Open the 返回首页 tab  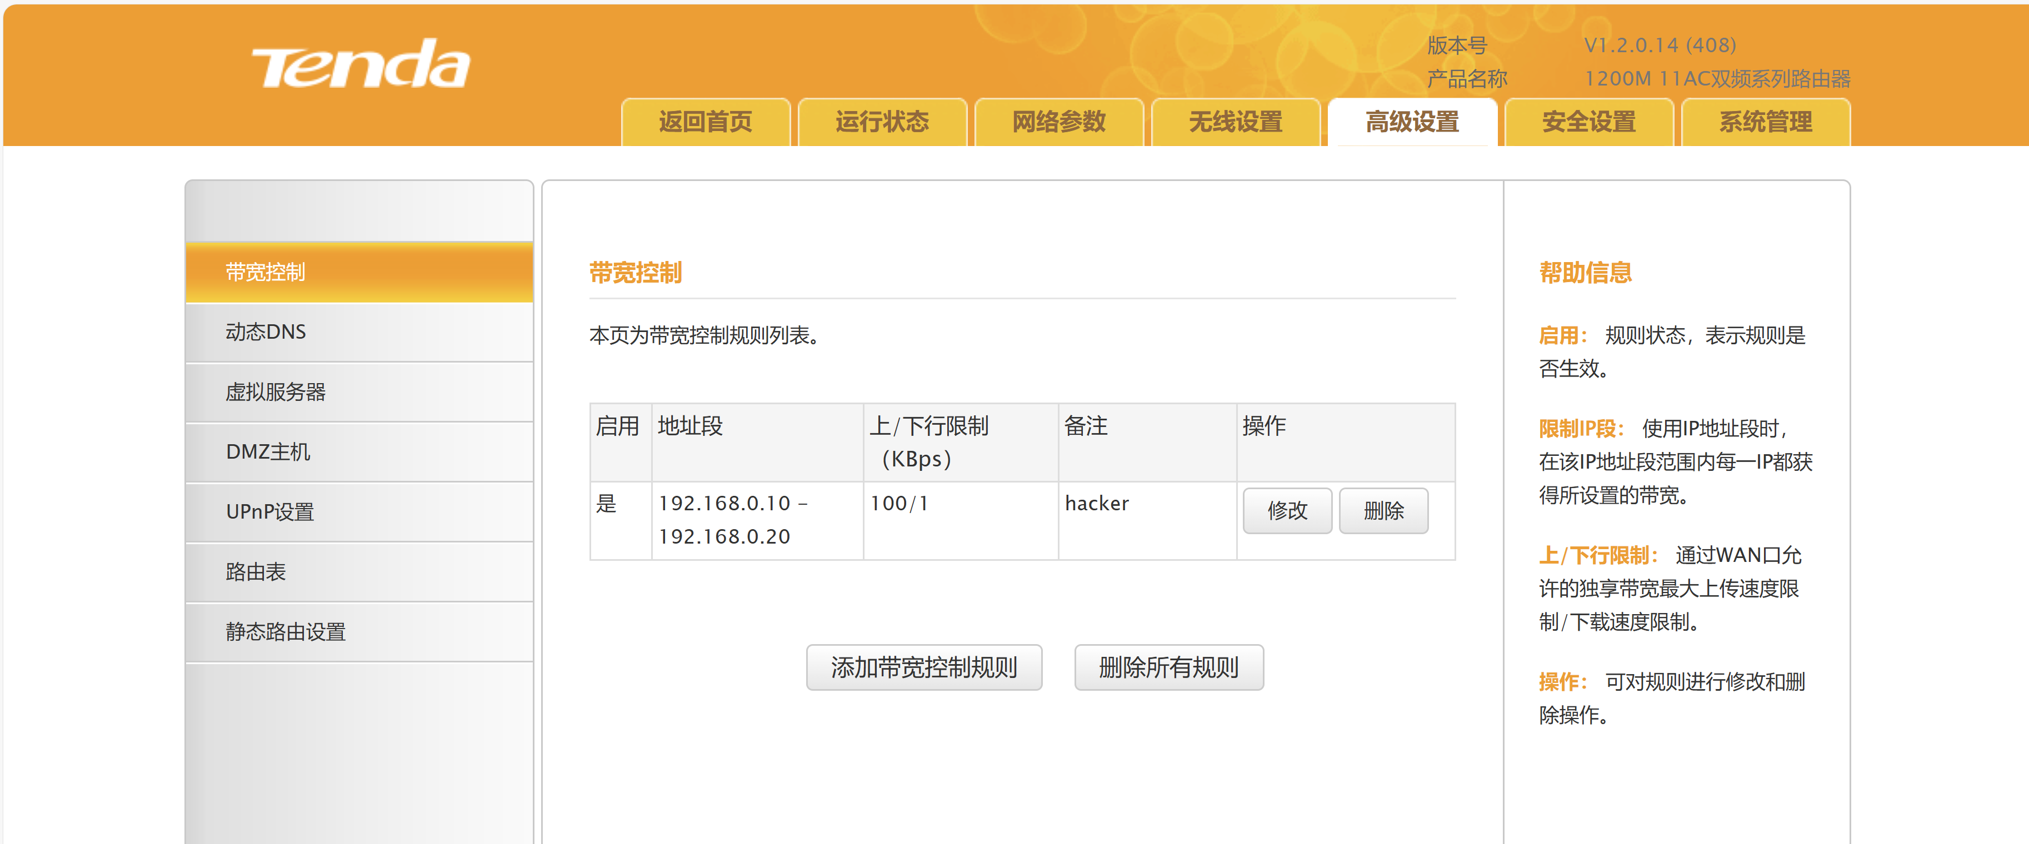[x=705, y=122]
